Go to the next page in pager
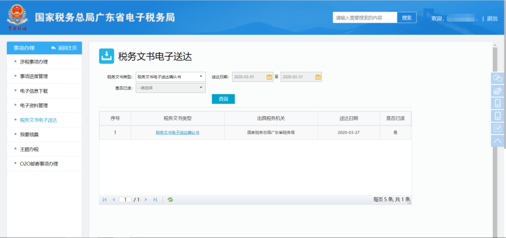The image size is (506, 238). pos(146,200)
